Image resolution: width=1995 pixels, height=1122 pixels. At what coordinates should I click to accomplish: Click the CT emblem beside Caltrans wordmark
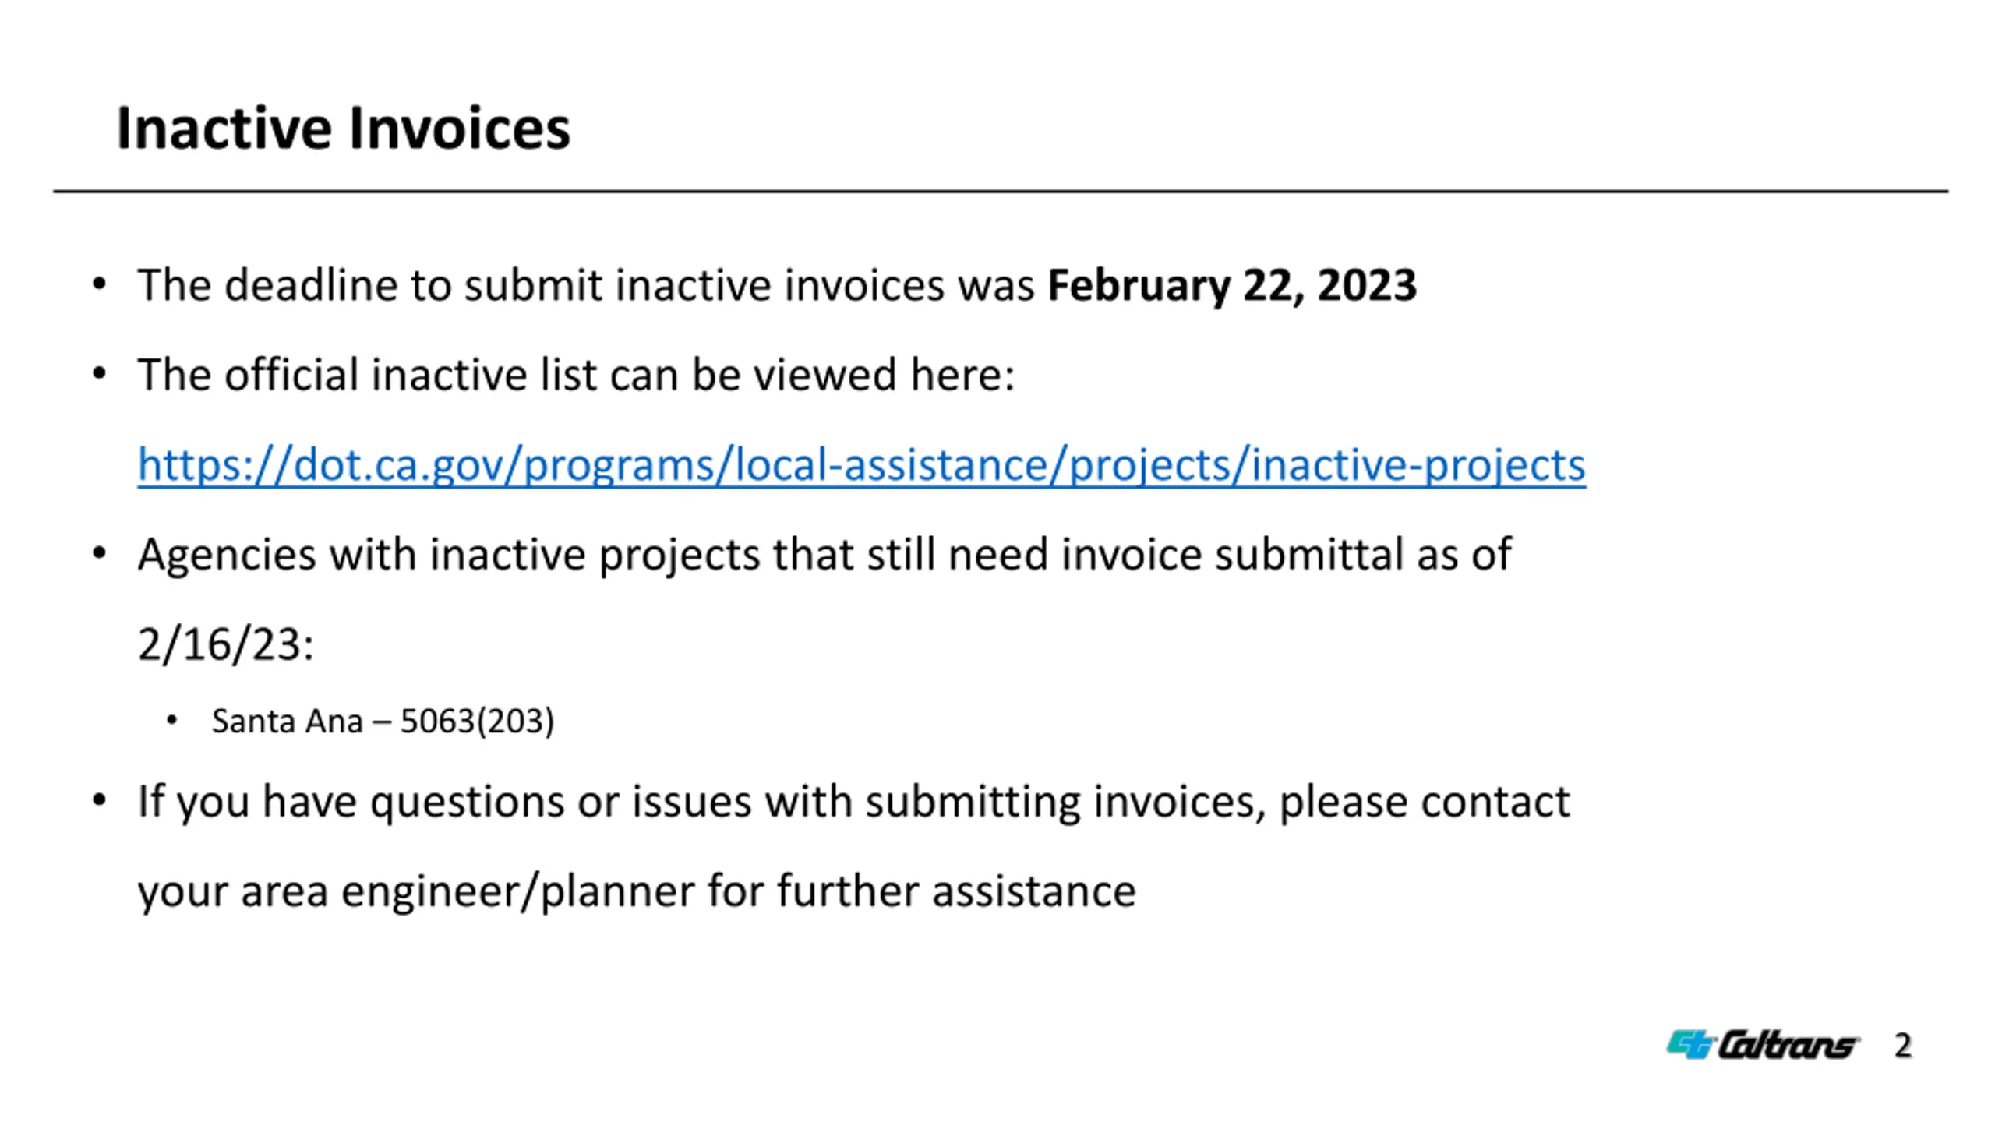coord(1690,1045)
